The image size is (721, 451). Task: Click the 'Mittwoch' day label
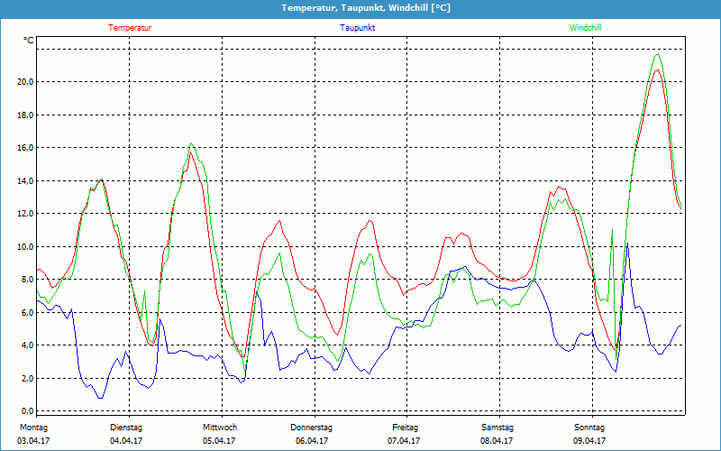click(220, 428)
